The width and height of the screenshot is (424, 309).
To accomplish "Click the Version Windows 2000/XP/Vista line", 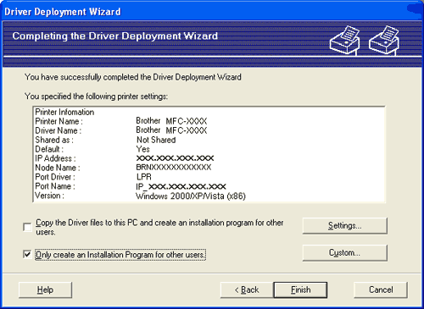I will pyautogui.click(x=140, y=196).
